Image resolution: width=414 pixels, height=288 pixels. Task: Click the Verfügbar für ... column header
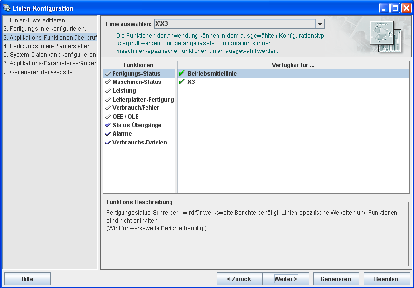click(x=293, y=65)
